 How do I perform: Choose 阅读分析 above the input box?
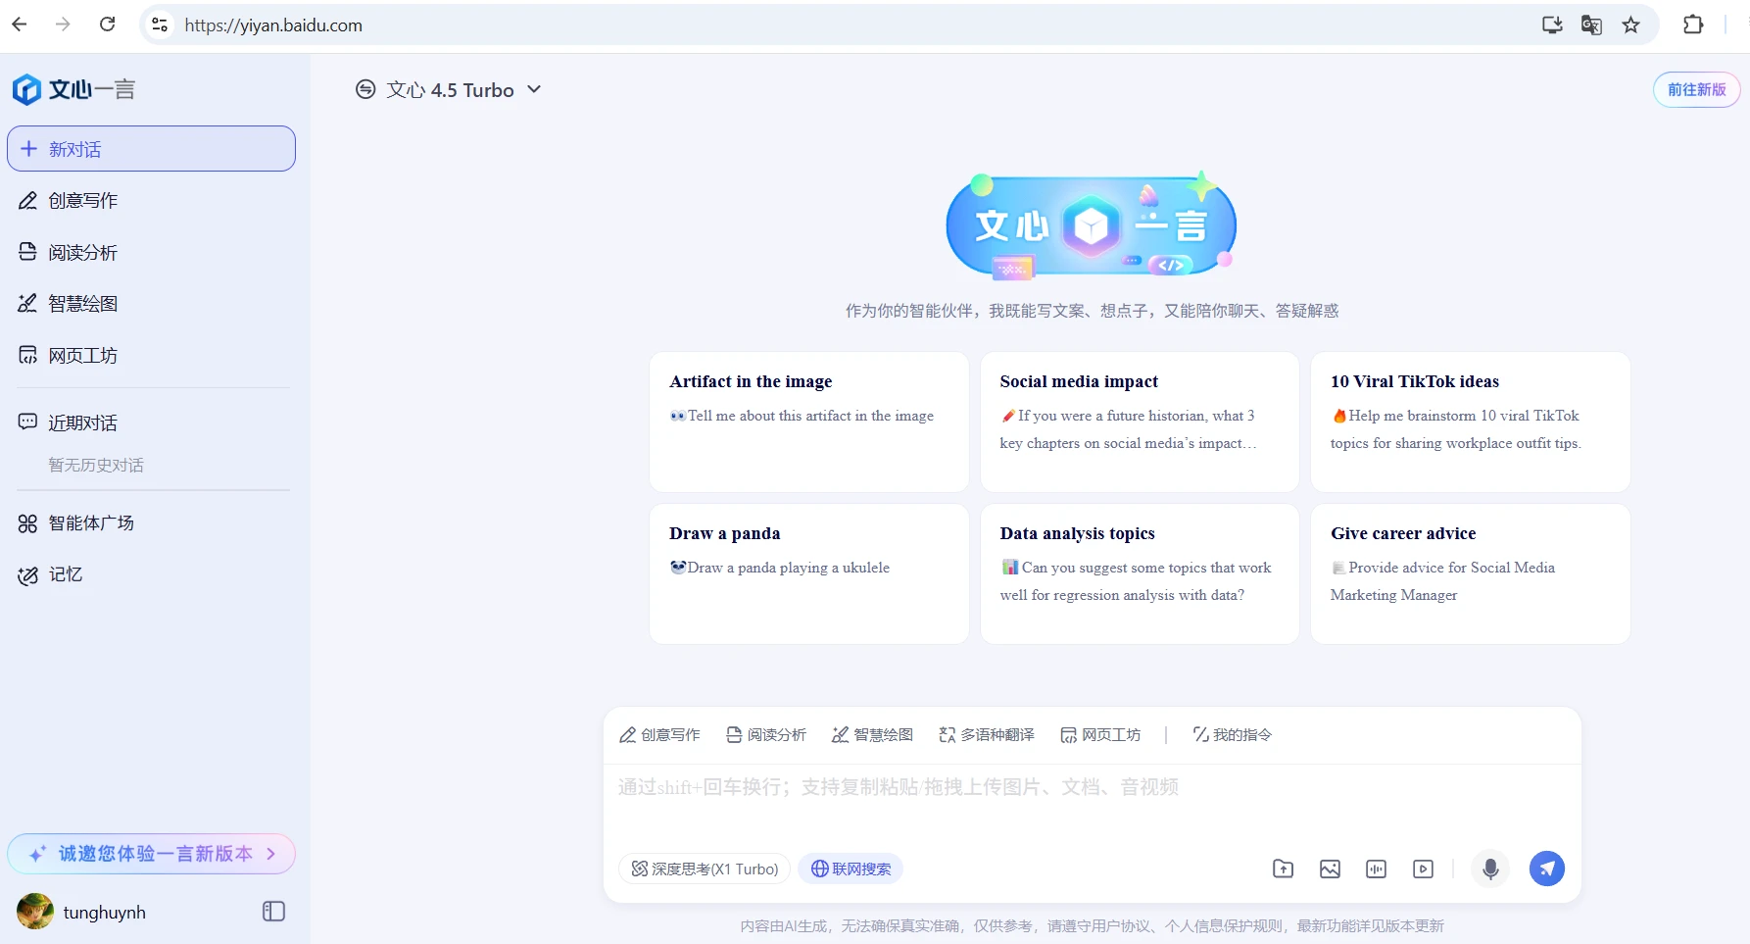[766, 734]
